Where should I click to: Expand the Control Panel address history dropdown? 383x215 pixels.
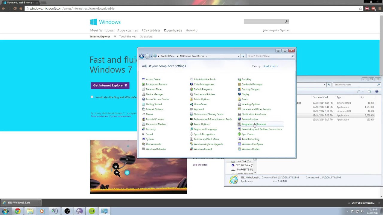[238, 56]
